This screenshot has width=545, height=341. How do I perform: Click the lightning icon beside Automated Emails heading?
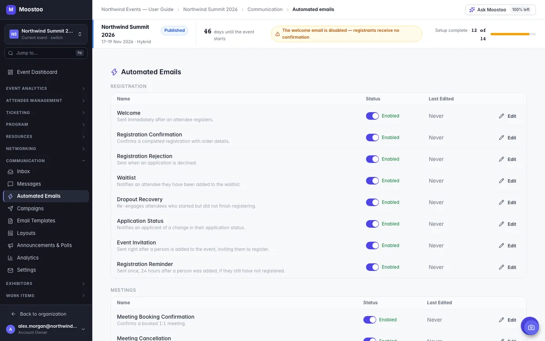(x=114, y=72)
